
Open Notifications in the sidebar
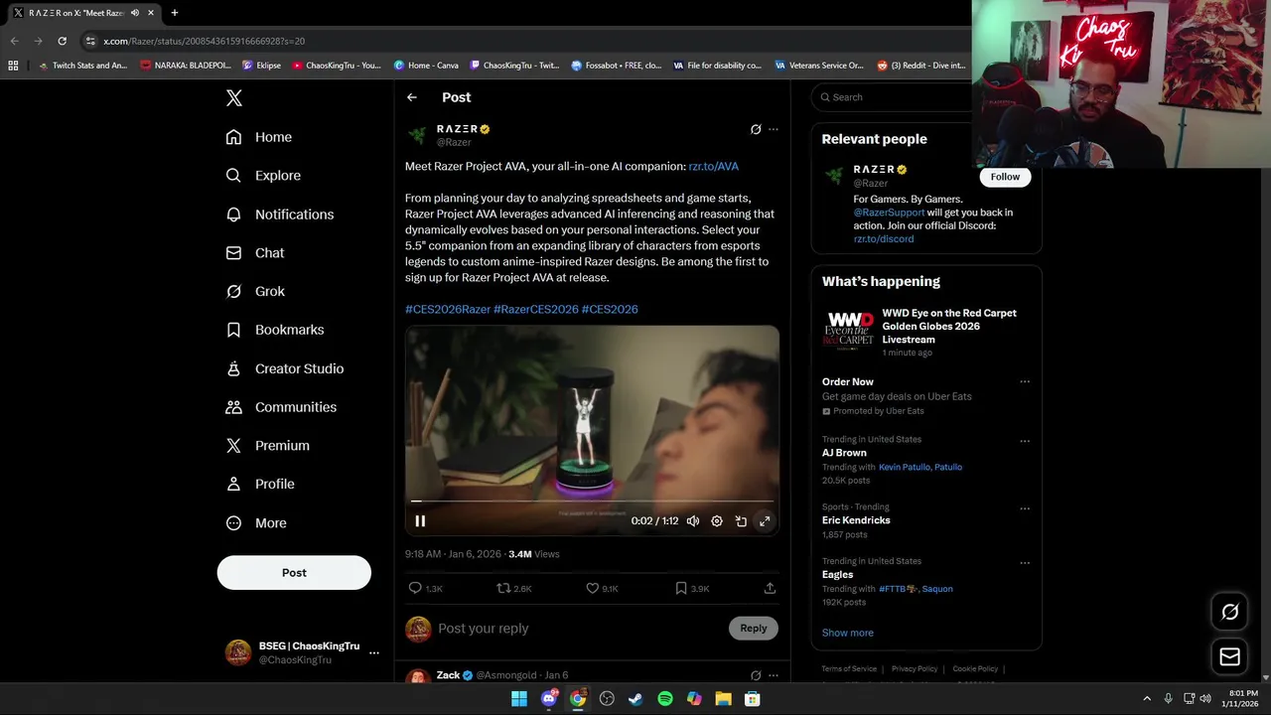279,214
